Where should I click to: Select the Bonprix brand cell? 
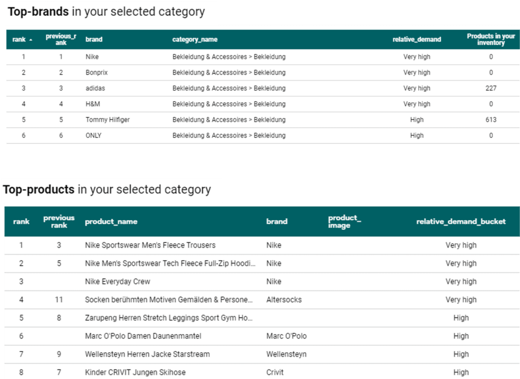click(96, 73)
